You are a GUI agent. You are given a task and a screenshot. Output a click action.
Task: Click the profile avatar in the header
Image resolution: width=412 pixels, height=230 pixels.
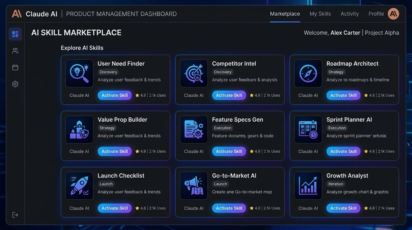(x=393, y=14)
